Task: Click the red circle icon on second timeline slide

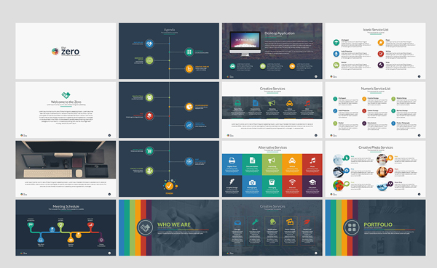Action: point(149,116)
